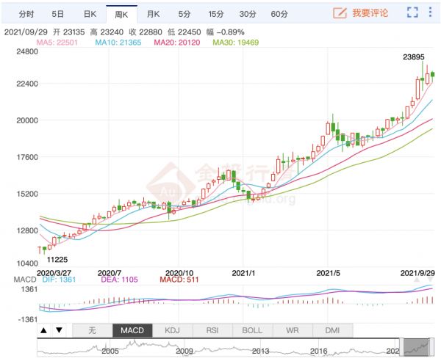This screenshot has height=364, width=441.
Task: Select the BOLL indicator tab
Action: point(253,330)
